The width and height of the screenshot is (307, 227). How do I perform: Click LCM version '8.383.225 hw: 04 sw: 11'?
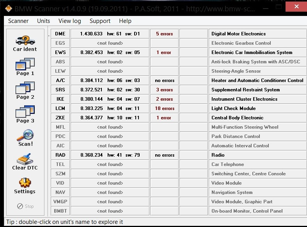(x=110, y=108)
